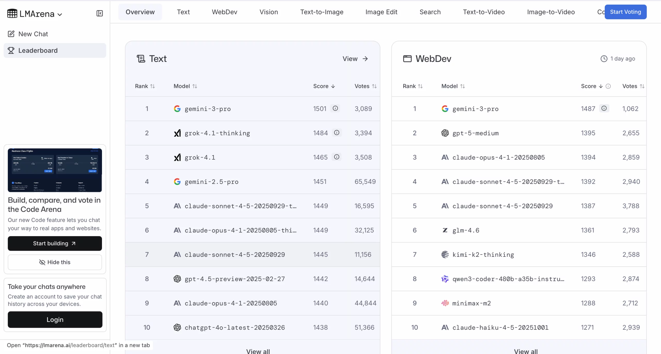Start a New Chat using the pencil icon
Viewport: 661px width, 354px height.
point(11,34)
